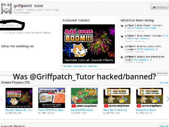Click the YouTube icon on the Sans-Serif Font Asset thumbnail
The image size is (169, 127).
pyautogui.click(x=106, y=106)
